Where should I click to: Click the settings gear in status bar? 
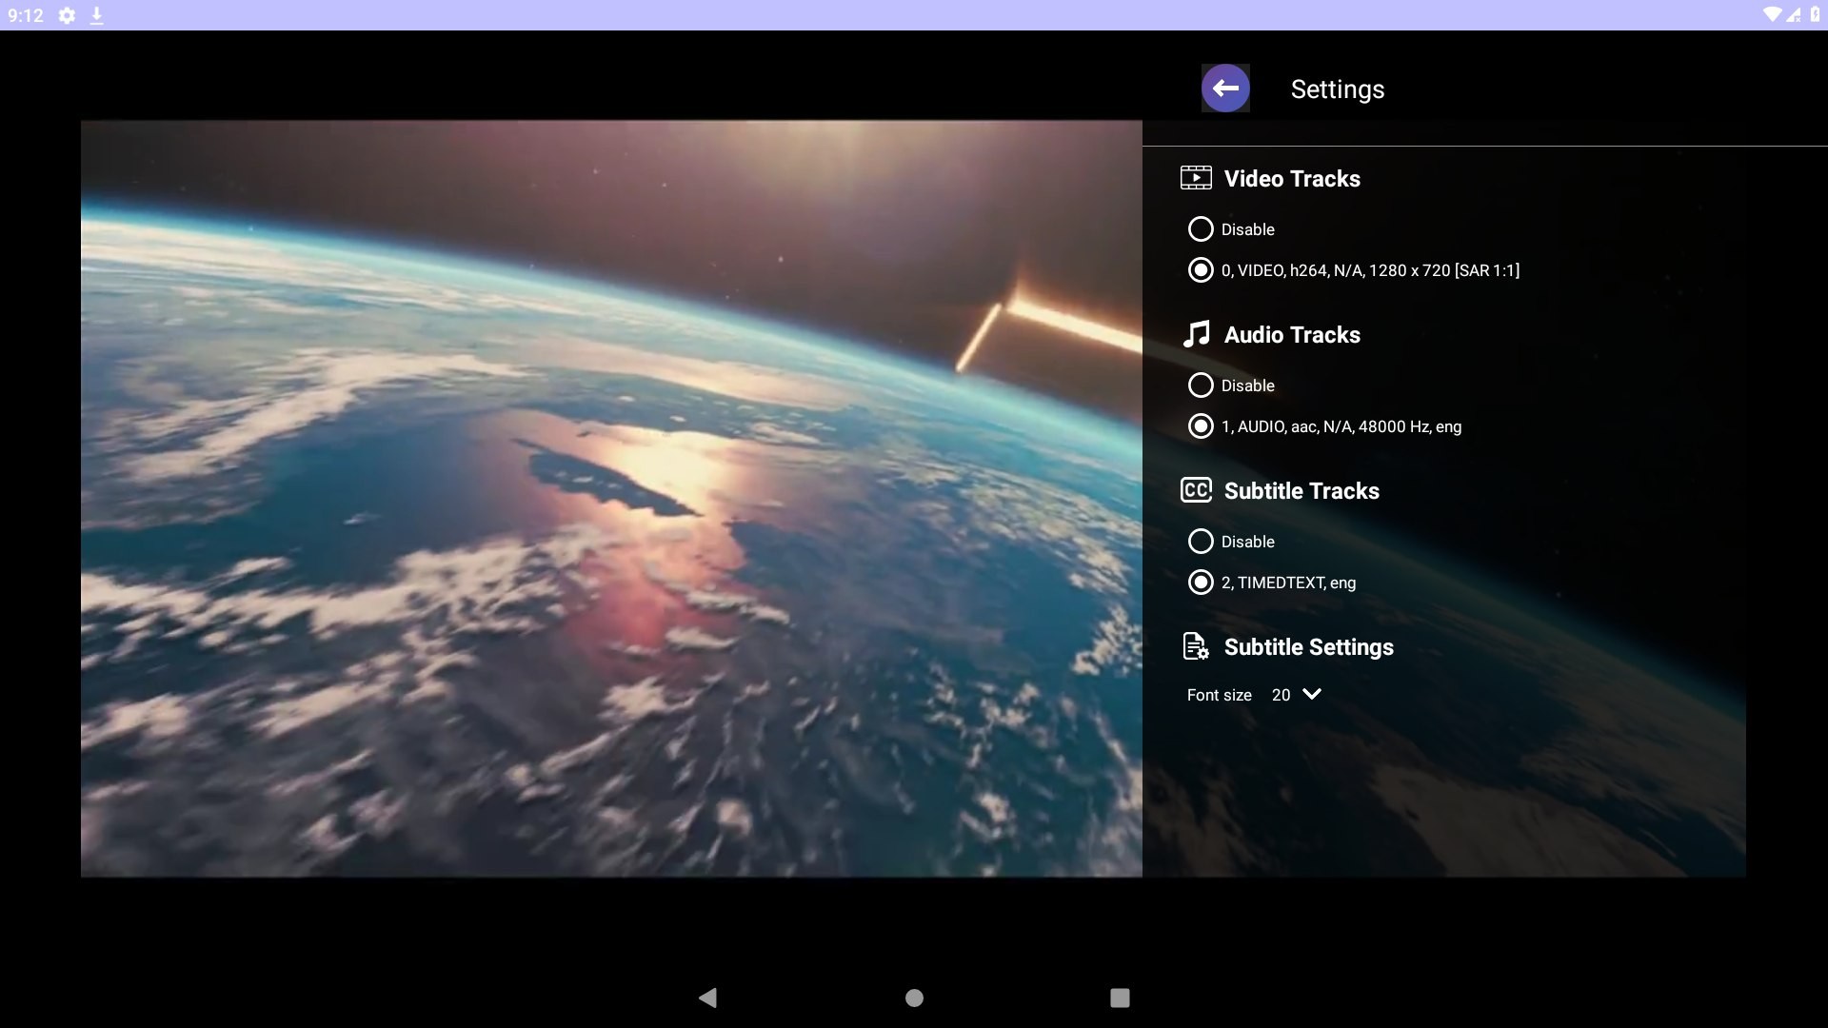(x=67, y=15)
